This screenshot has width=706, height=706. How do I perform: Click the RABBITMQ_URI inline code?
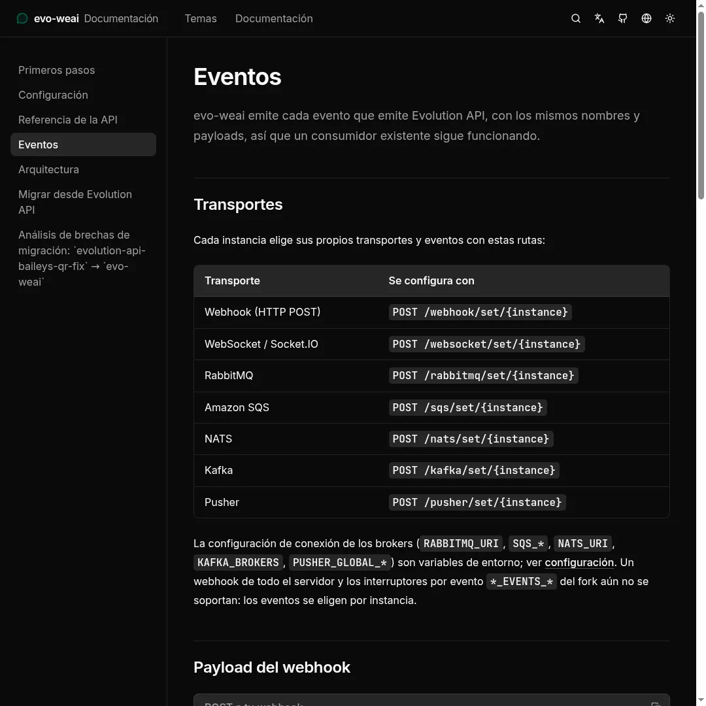pyautogui.click(x=461, y=543)
